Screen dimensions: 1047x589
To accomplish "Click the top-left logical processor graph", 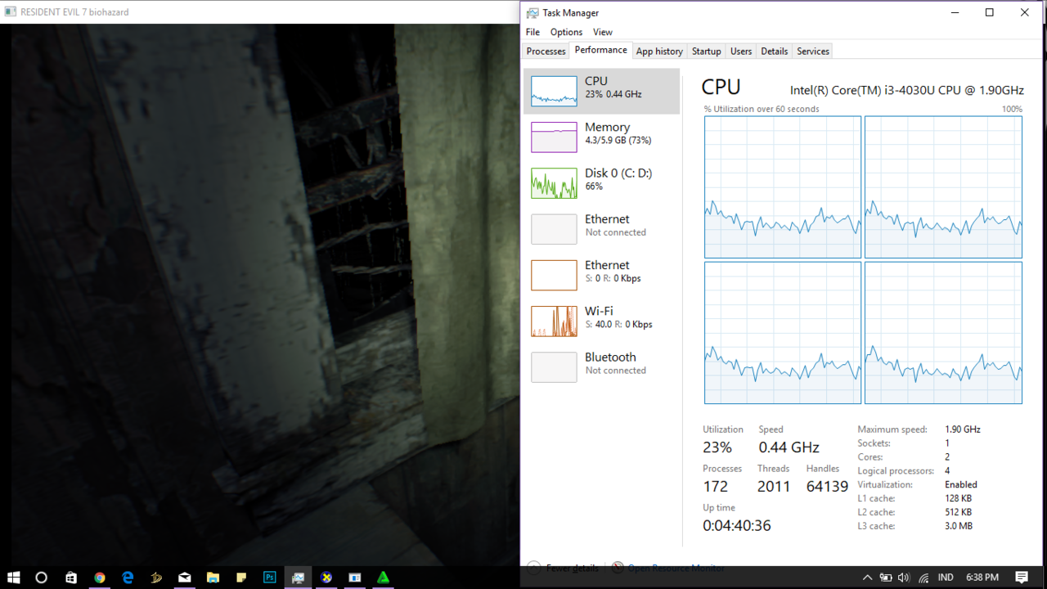I will tap(783, 187).
